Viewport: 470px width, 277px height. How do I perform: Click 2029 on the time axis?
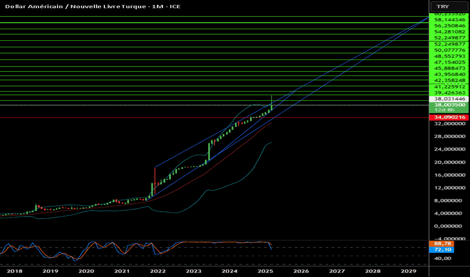point(408,271)
